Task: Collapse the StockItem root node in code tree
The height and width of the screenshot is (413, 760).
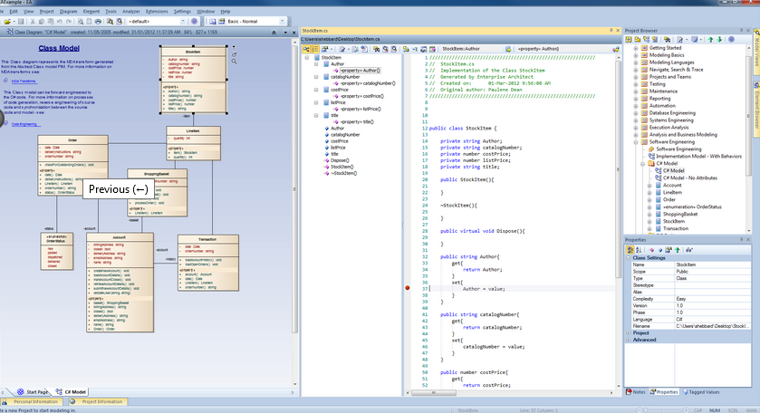Action: (306, 58)
